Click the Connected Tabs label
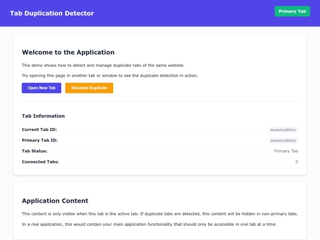The width and height of the screenshot is (320, 240). 40,162
